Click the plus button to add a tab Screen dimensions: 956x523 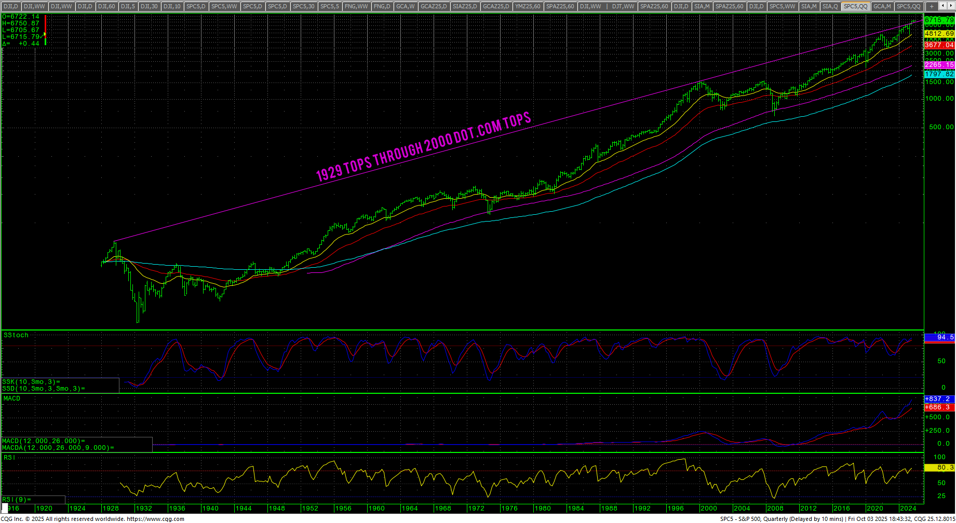932,6
